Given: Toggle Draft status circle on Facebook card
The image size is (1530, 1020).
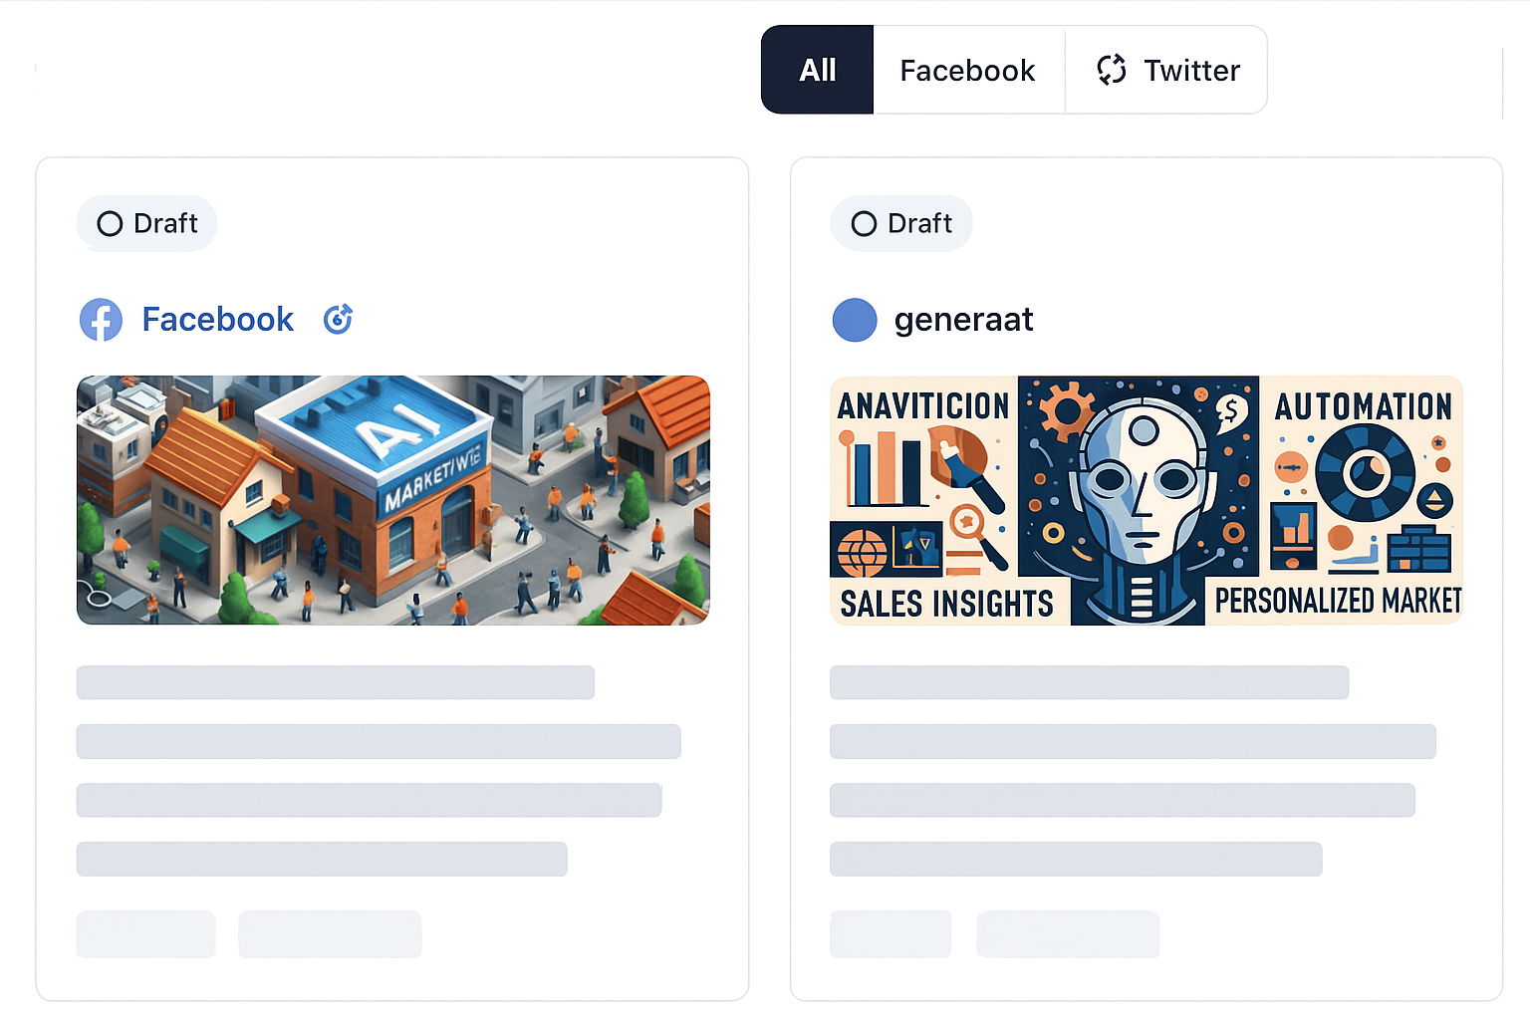Looking at the screenshot, I should point(110,224).
